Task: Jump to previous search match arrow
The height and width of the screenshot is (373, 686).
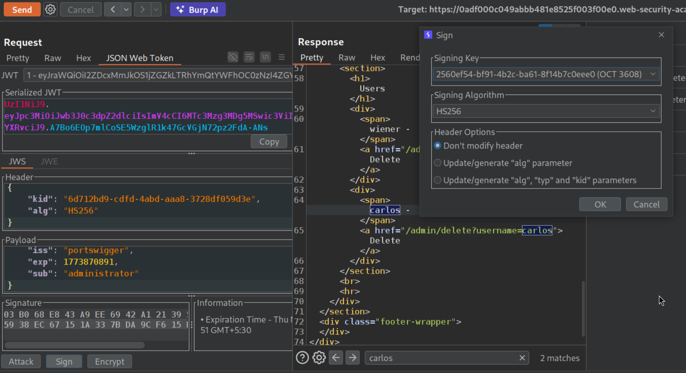Action: pos(336,358)
